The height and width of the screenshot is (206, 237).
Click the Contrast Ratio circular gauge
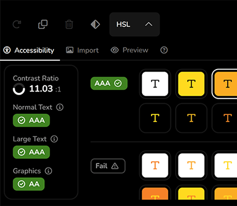point(19,89)
